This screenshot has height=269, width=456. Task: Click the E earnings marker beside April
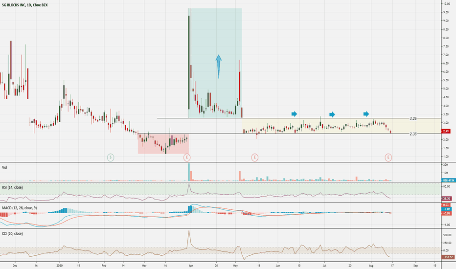click(x=187, y=157)
